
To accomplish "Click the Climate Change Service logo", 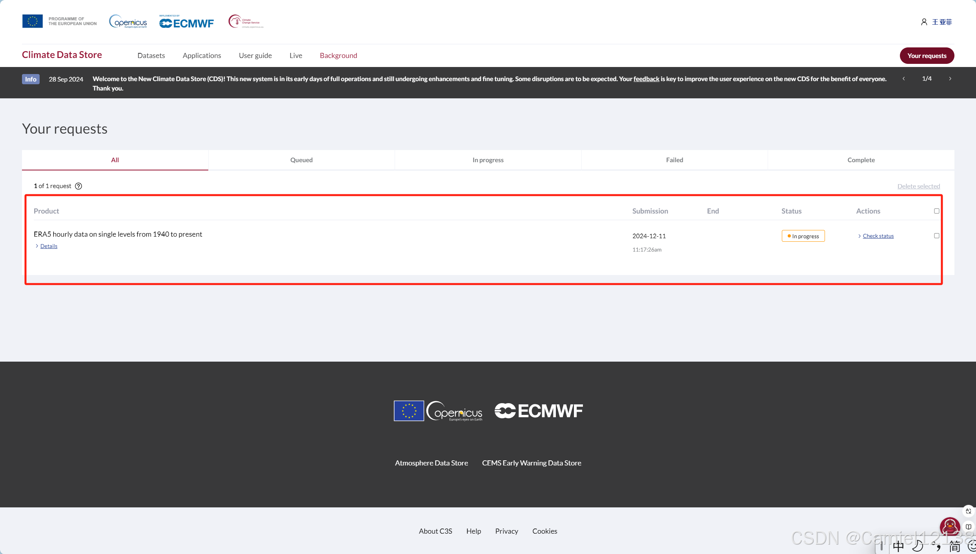I will pyautogui.click(x=246, y=22).
